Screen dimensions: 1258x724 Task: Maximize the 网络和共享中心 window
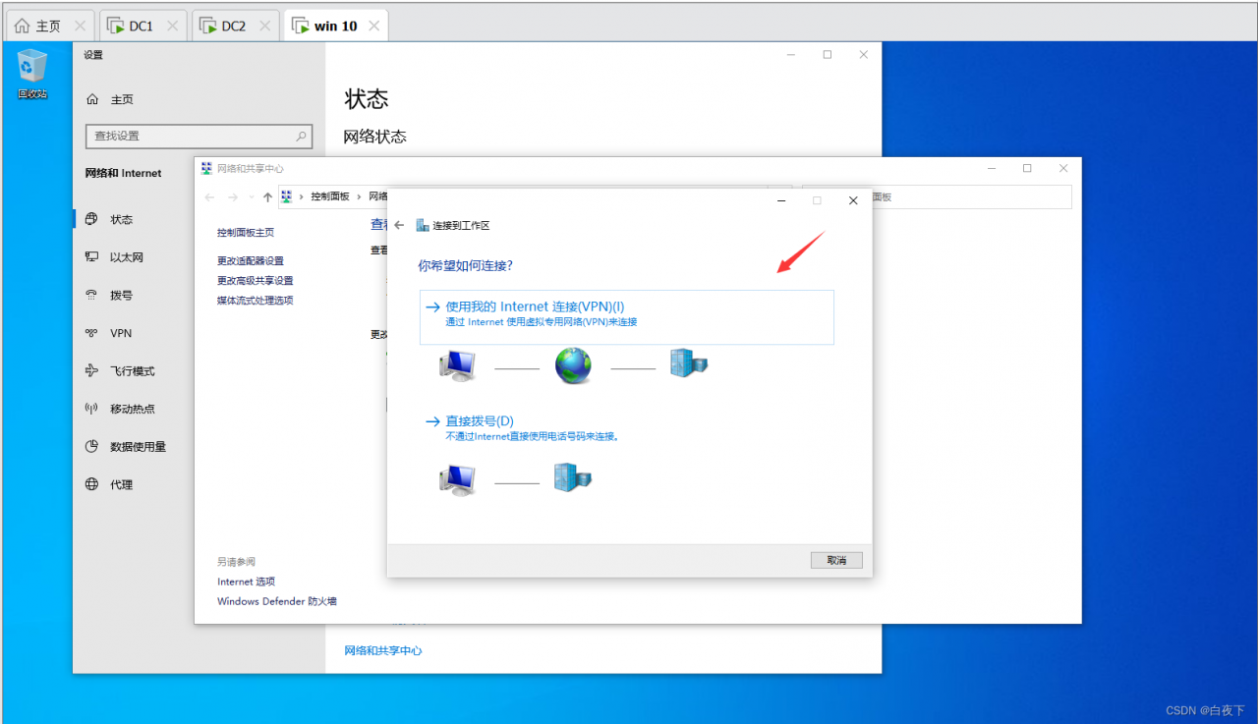pyautogui.click(x=1027, y=169)
